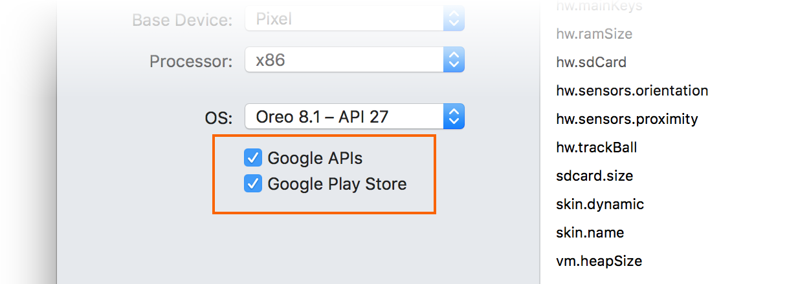Select vm.heapSize property in list
Viewport: 787px width, 284px height.
point(599,261)
